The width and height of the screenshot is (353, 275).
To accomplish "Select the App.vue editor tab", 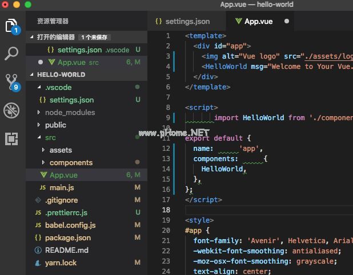I will [x=259, y=22].
